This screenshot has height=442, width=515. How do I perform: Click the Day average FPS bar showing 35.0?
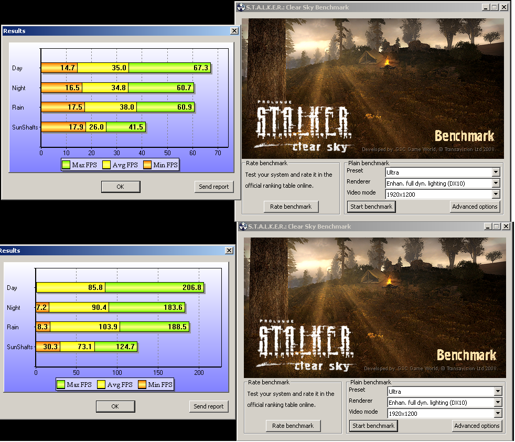point(103,68)
